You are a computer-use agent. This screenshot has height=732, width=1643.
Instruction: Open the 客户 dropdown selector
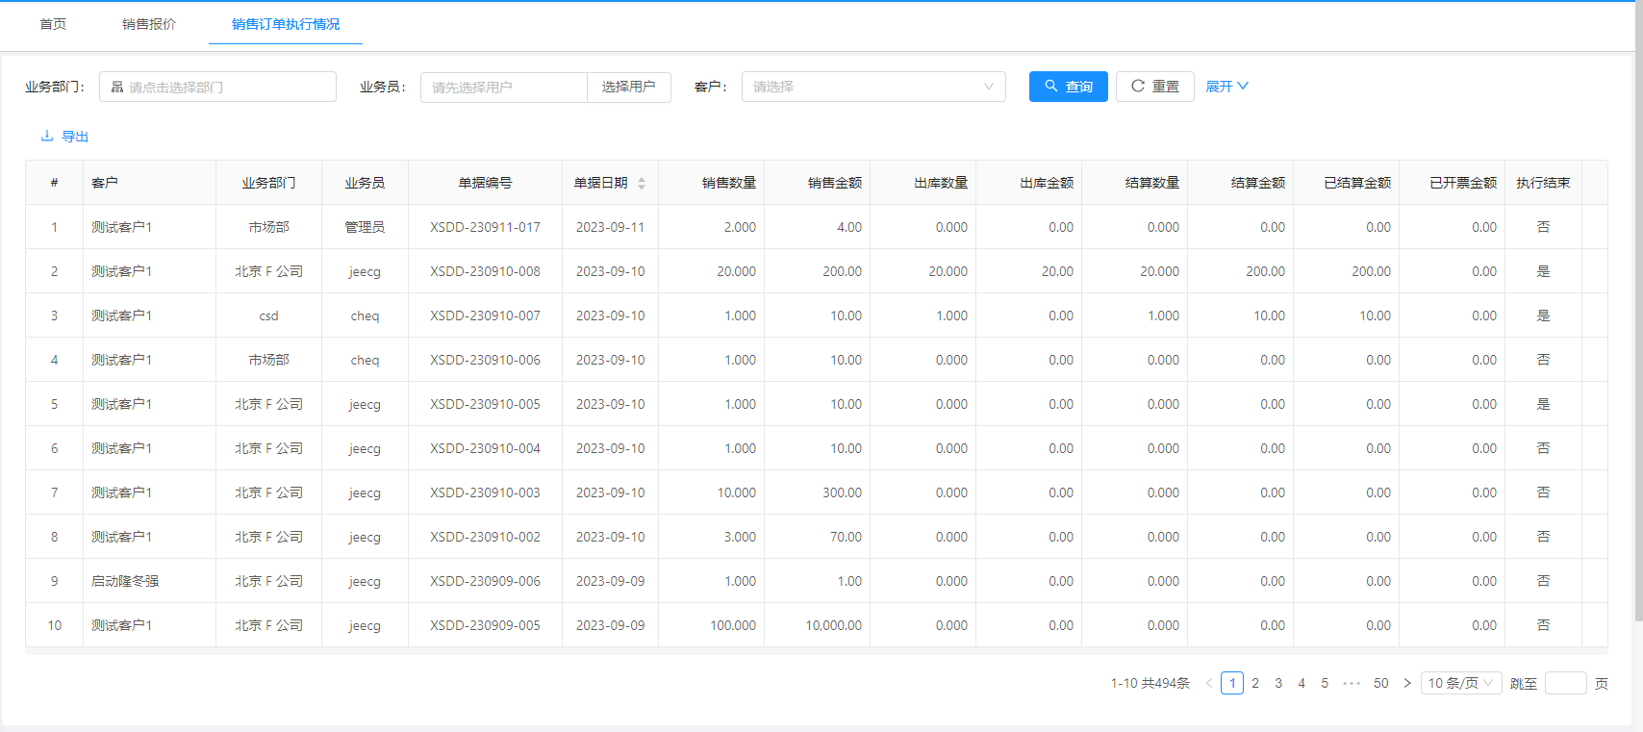pos(873,87)
